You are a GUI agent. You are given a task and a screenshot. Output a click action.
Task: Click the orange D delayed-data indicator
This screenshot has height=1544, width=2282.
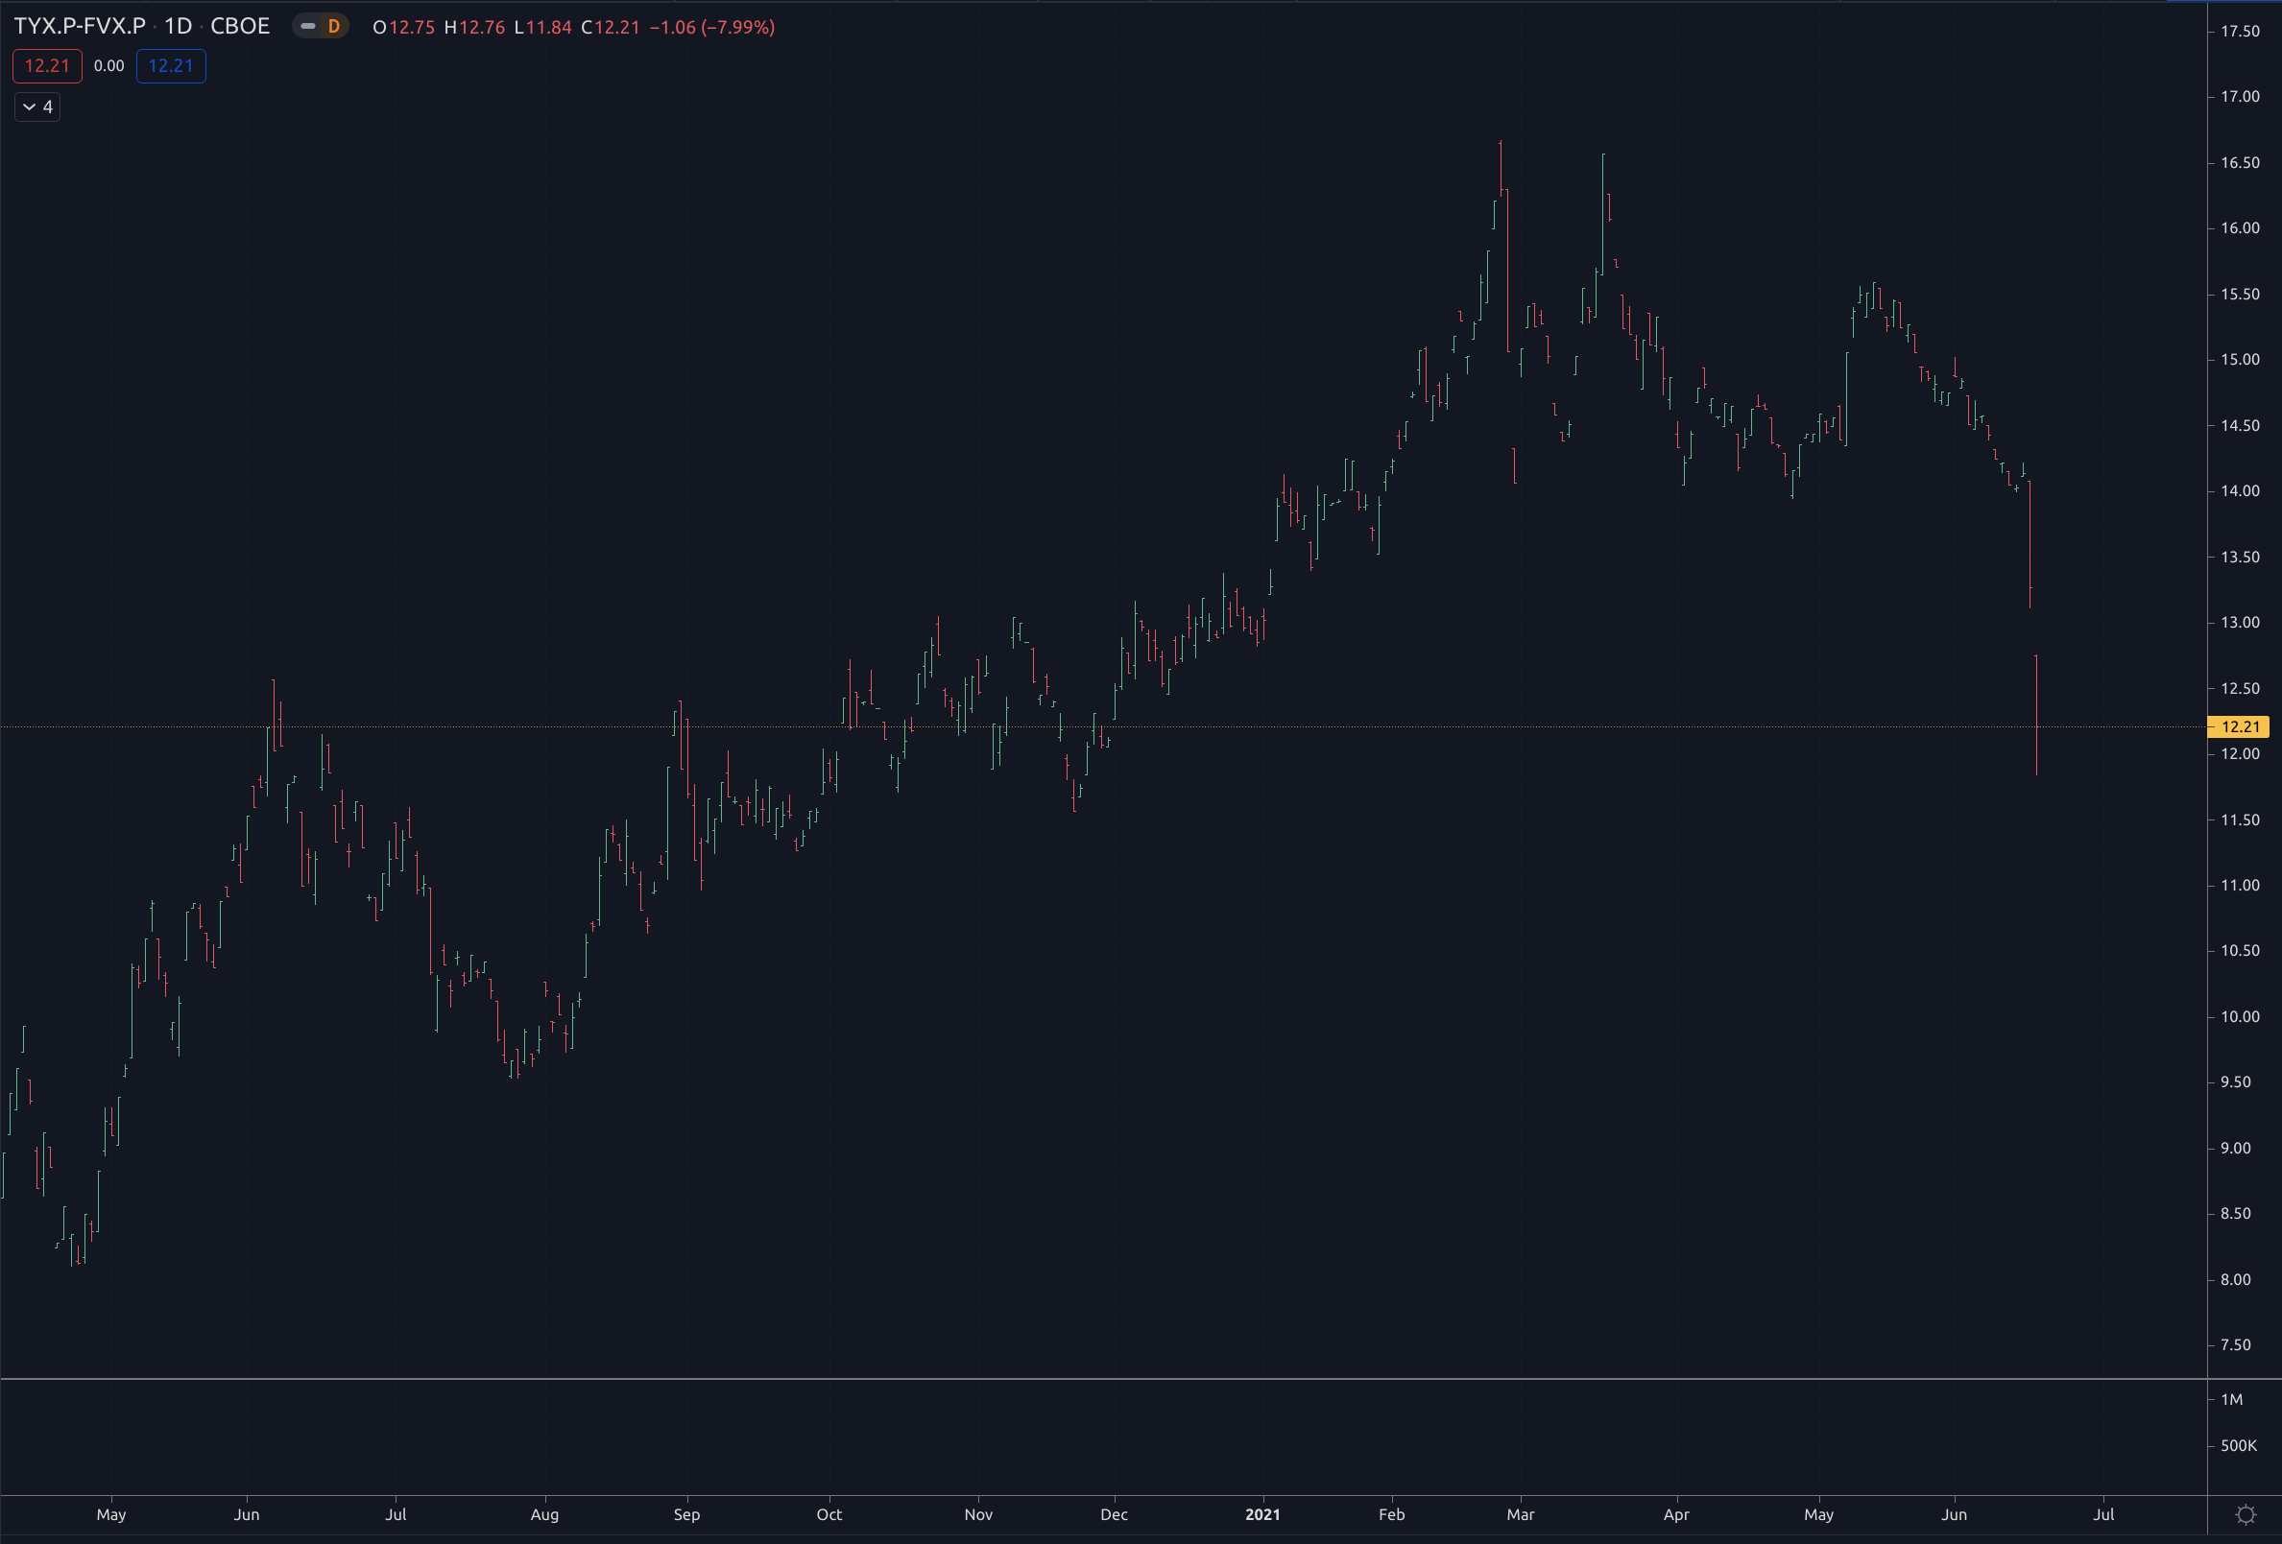(x=334, y=27)
